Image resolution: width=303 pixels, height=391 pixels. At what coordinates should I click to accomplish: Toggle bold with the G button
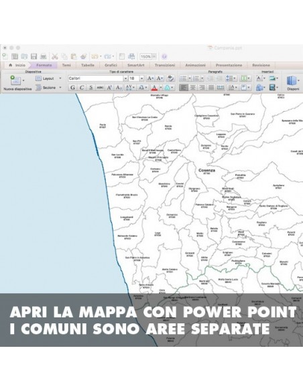(x=72, y=88)
